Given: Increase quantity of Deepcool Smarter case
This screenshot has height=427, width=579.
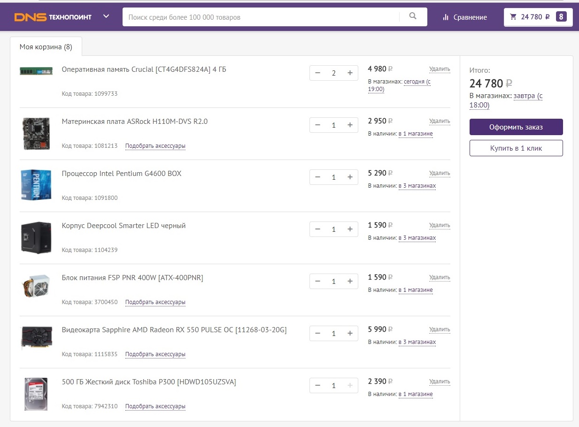Looking at the screenshot, I should click(350, 229).
